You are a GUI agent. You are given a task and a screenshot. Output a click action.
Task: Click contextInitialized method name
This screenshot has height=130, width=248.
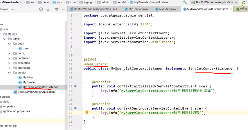pos(136,86)
